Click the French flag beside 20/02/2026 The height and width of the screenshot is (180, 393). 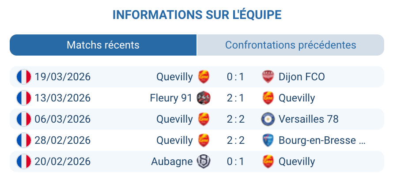[x=24, y=161]
